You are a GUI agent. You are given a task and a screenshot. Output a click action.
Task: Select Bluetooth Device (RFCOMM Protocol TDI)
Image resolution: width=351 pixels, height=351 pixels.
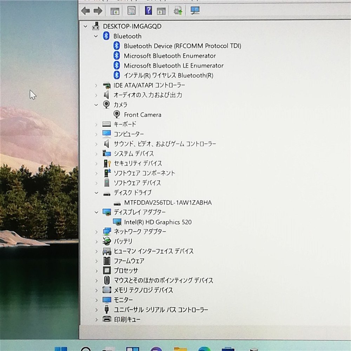[x=183, y=46]
